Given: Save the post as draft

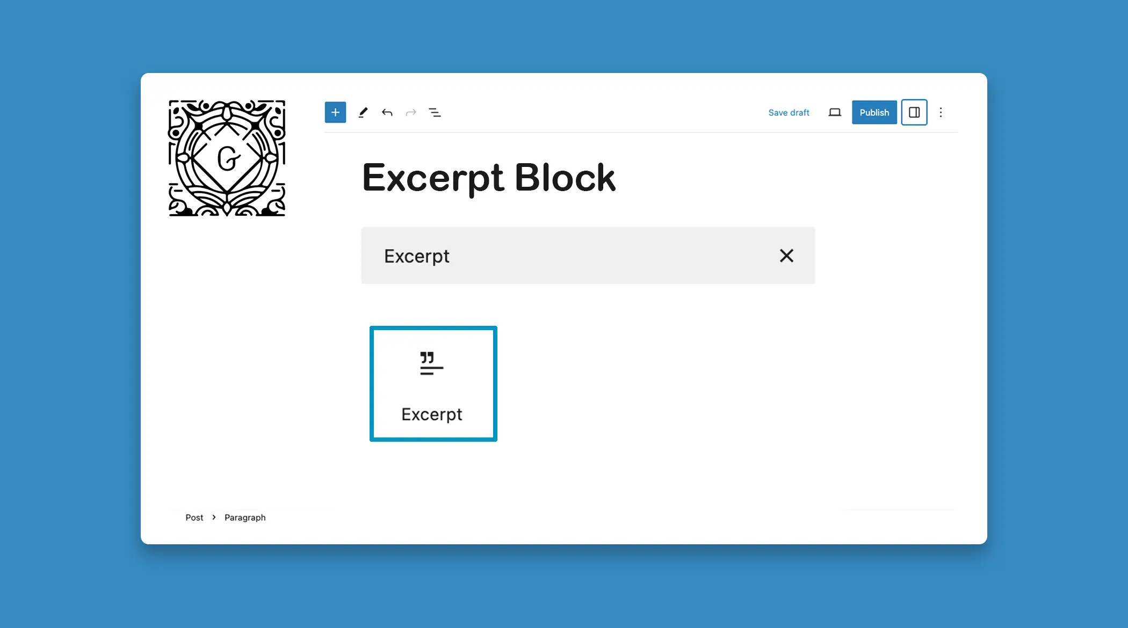Looking at the screenshot, I should click(x=789, y=112).
